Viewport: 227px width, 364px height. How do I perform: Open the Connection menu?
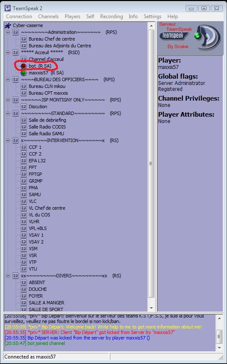[19, 16]
